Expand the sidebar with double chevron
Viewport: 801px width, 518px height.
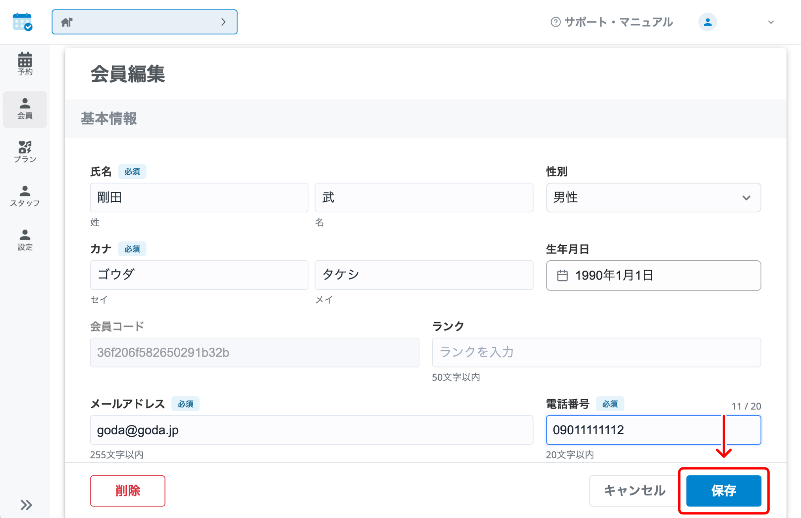(26, 505)
